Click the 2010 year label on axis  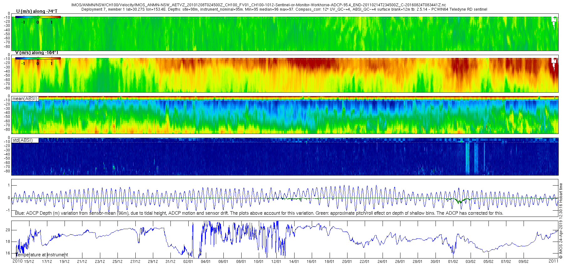pyautogui.click(x=17, y=261)
